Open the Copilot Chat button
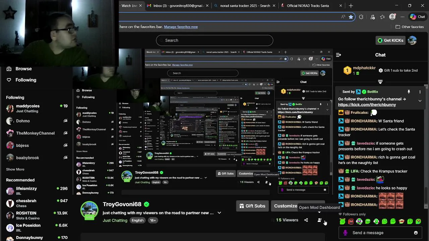This screenshot has height=241, width=429. [x=418, y=17]
